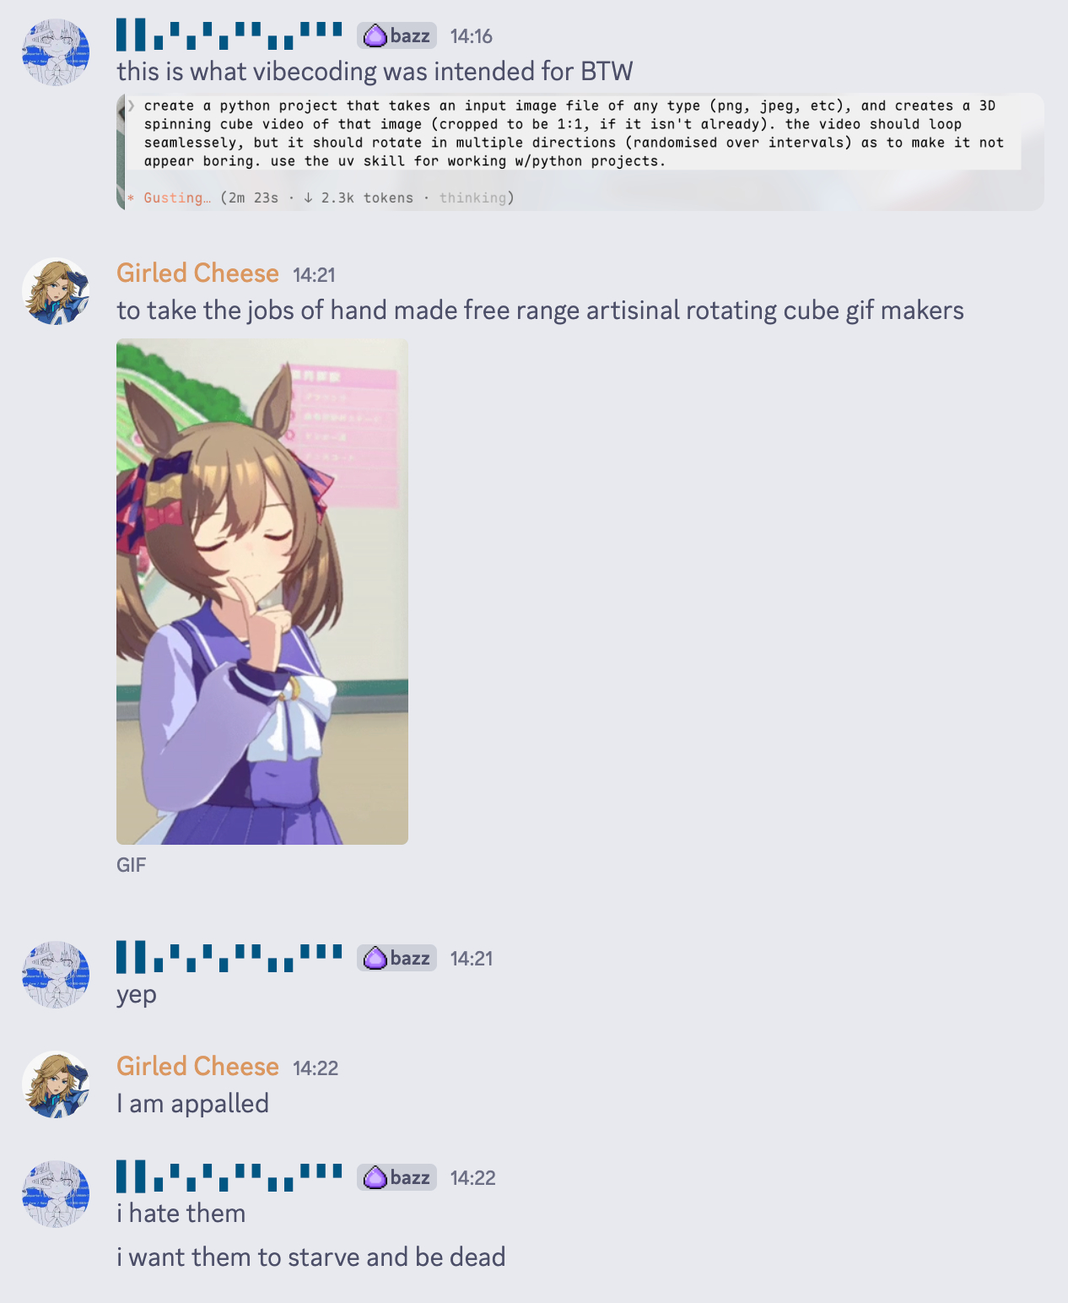This screenshot has height=1303, width=1068.
Task: Click the 14:16 message timestamp
Action: tap(472, 36)
